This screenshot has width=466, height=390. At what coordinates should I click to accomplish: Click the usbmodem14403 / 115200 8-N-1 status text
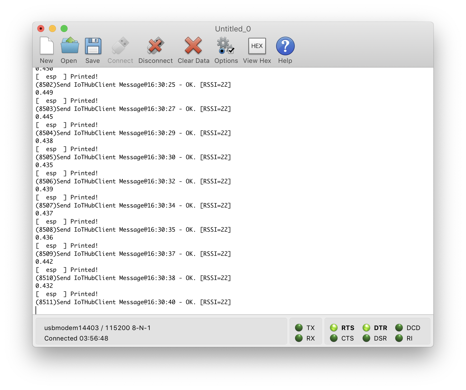pyautogui.click(x=98, y=328)
